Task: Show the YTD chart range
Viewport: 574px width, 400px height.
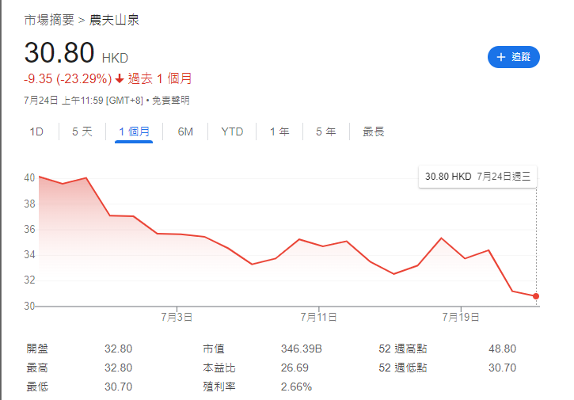Action: pyautogui.click(x=232, y=131)
